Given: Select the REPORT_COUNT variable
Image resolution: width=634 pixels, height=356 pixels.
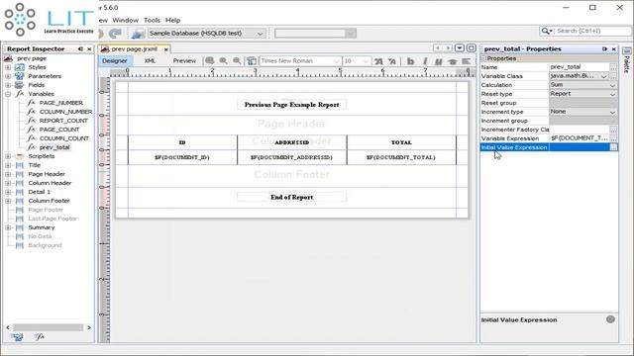Looking at the screenshot, I should (63, 121).
